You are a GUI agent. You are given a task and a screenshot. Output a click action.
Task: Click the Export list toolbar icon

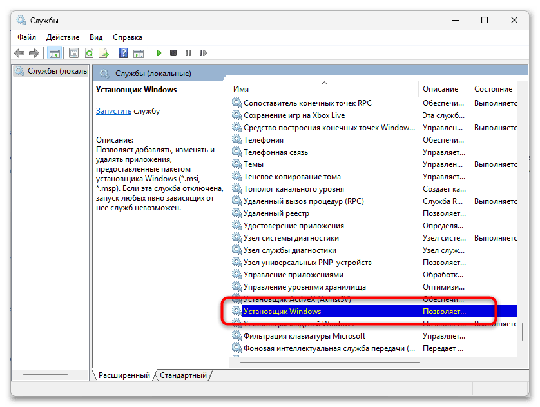click(104, 53)
